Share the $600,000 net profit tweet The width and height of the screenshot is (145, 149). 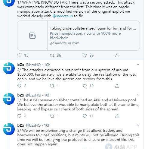117,86
